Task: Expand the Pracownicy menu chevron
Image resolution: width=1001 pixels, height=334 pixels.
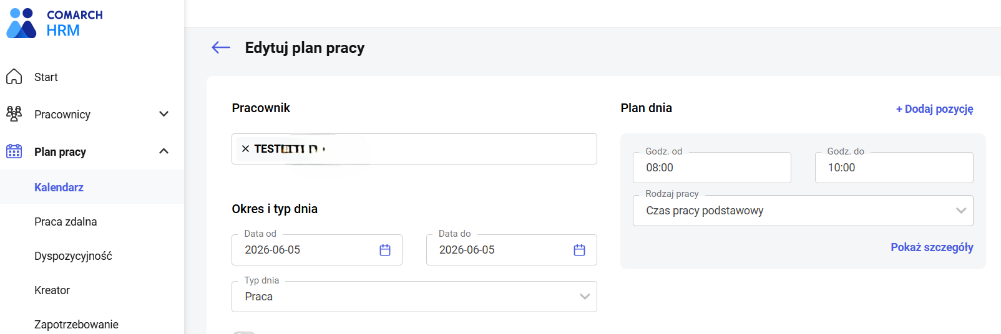Action: tap(164, 114)
